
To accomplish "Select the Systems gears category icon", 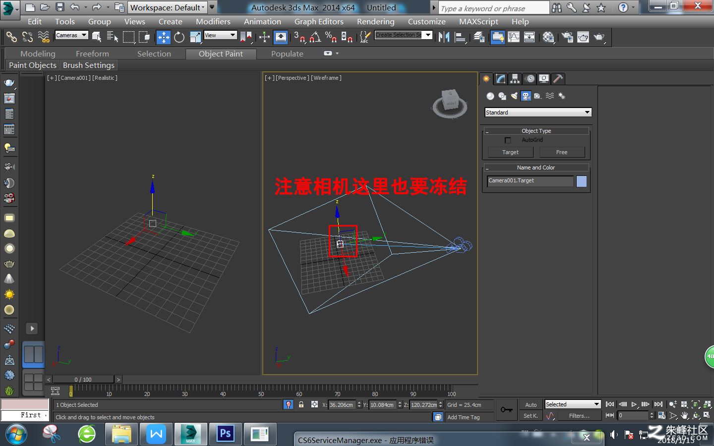I will pyautogui.click(x=562, y=96).
